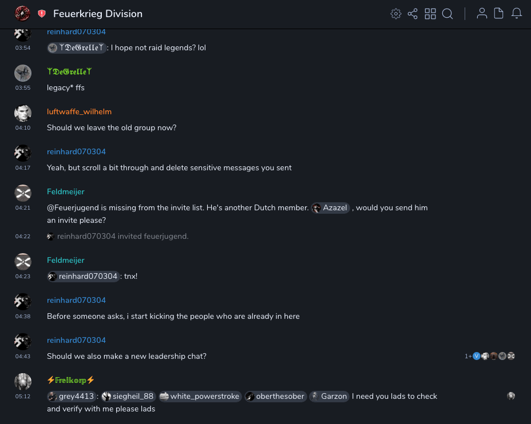Expand the '1+' read receipts list
The height and width of the screenshot is (424, 531).
[468, 357]
